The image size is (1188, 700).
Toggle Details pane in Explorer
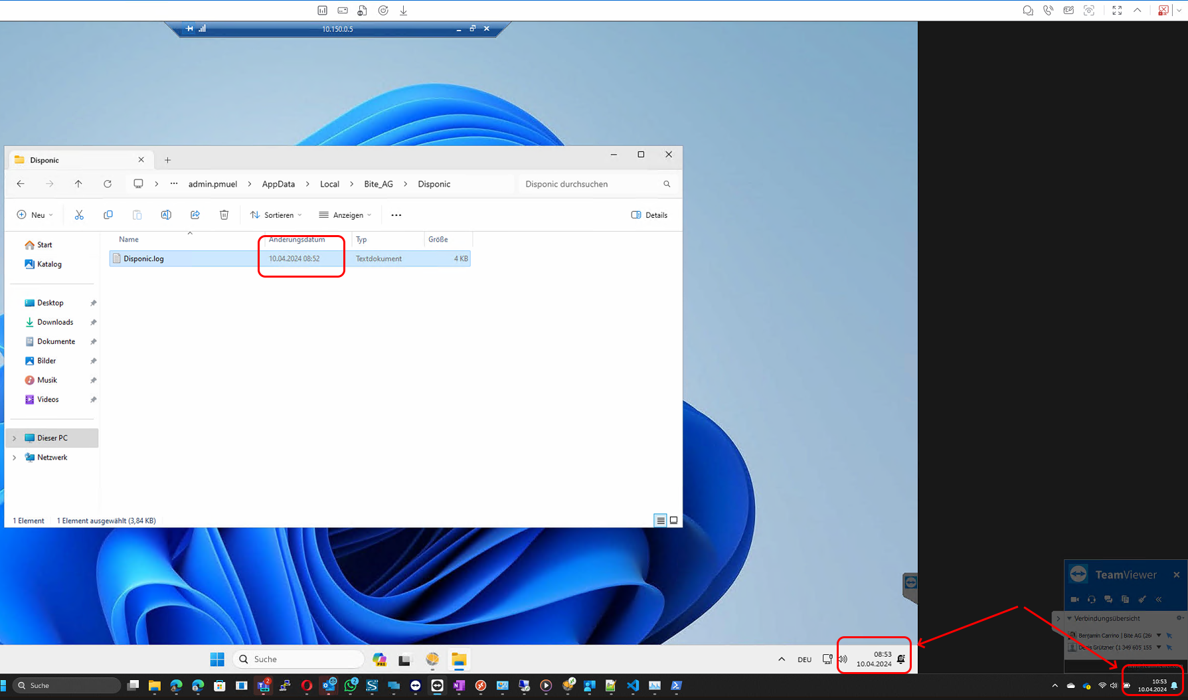click(649, 215)
